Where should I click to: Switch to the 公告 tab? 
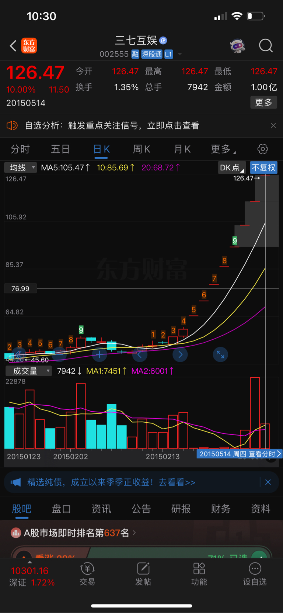coord(141,509)
